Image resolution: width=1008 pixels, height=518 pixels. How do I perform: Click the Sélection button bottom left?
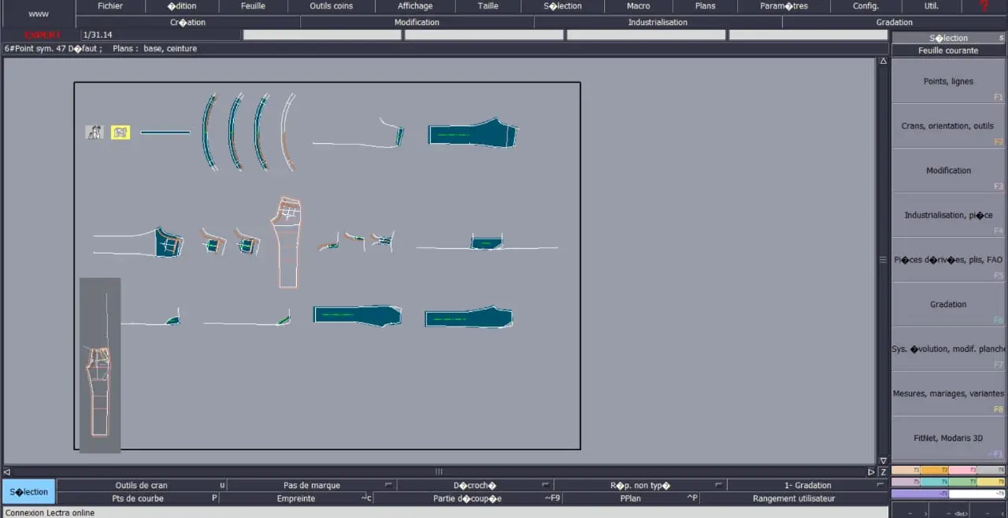[x=28, y=491]
